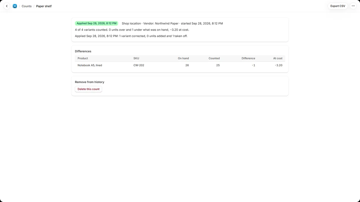Click the CW-202 SKU cell
This screenshot has height=202, width=360.
pos(139,65)
